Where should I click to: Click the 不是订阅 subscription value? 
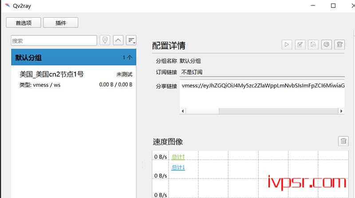(x=192, y=72)
